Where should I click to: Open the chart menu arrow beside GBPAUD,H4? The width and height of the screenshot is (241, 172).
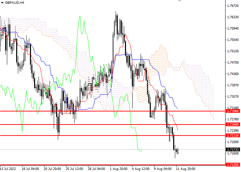coord(2,3)
